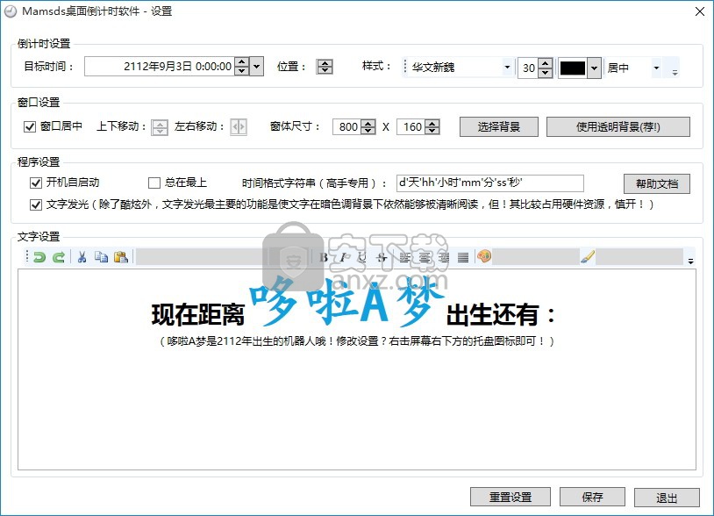Screen dimensions: 714x516
Task: Click the font size 30 field
Action: (528, 68)
